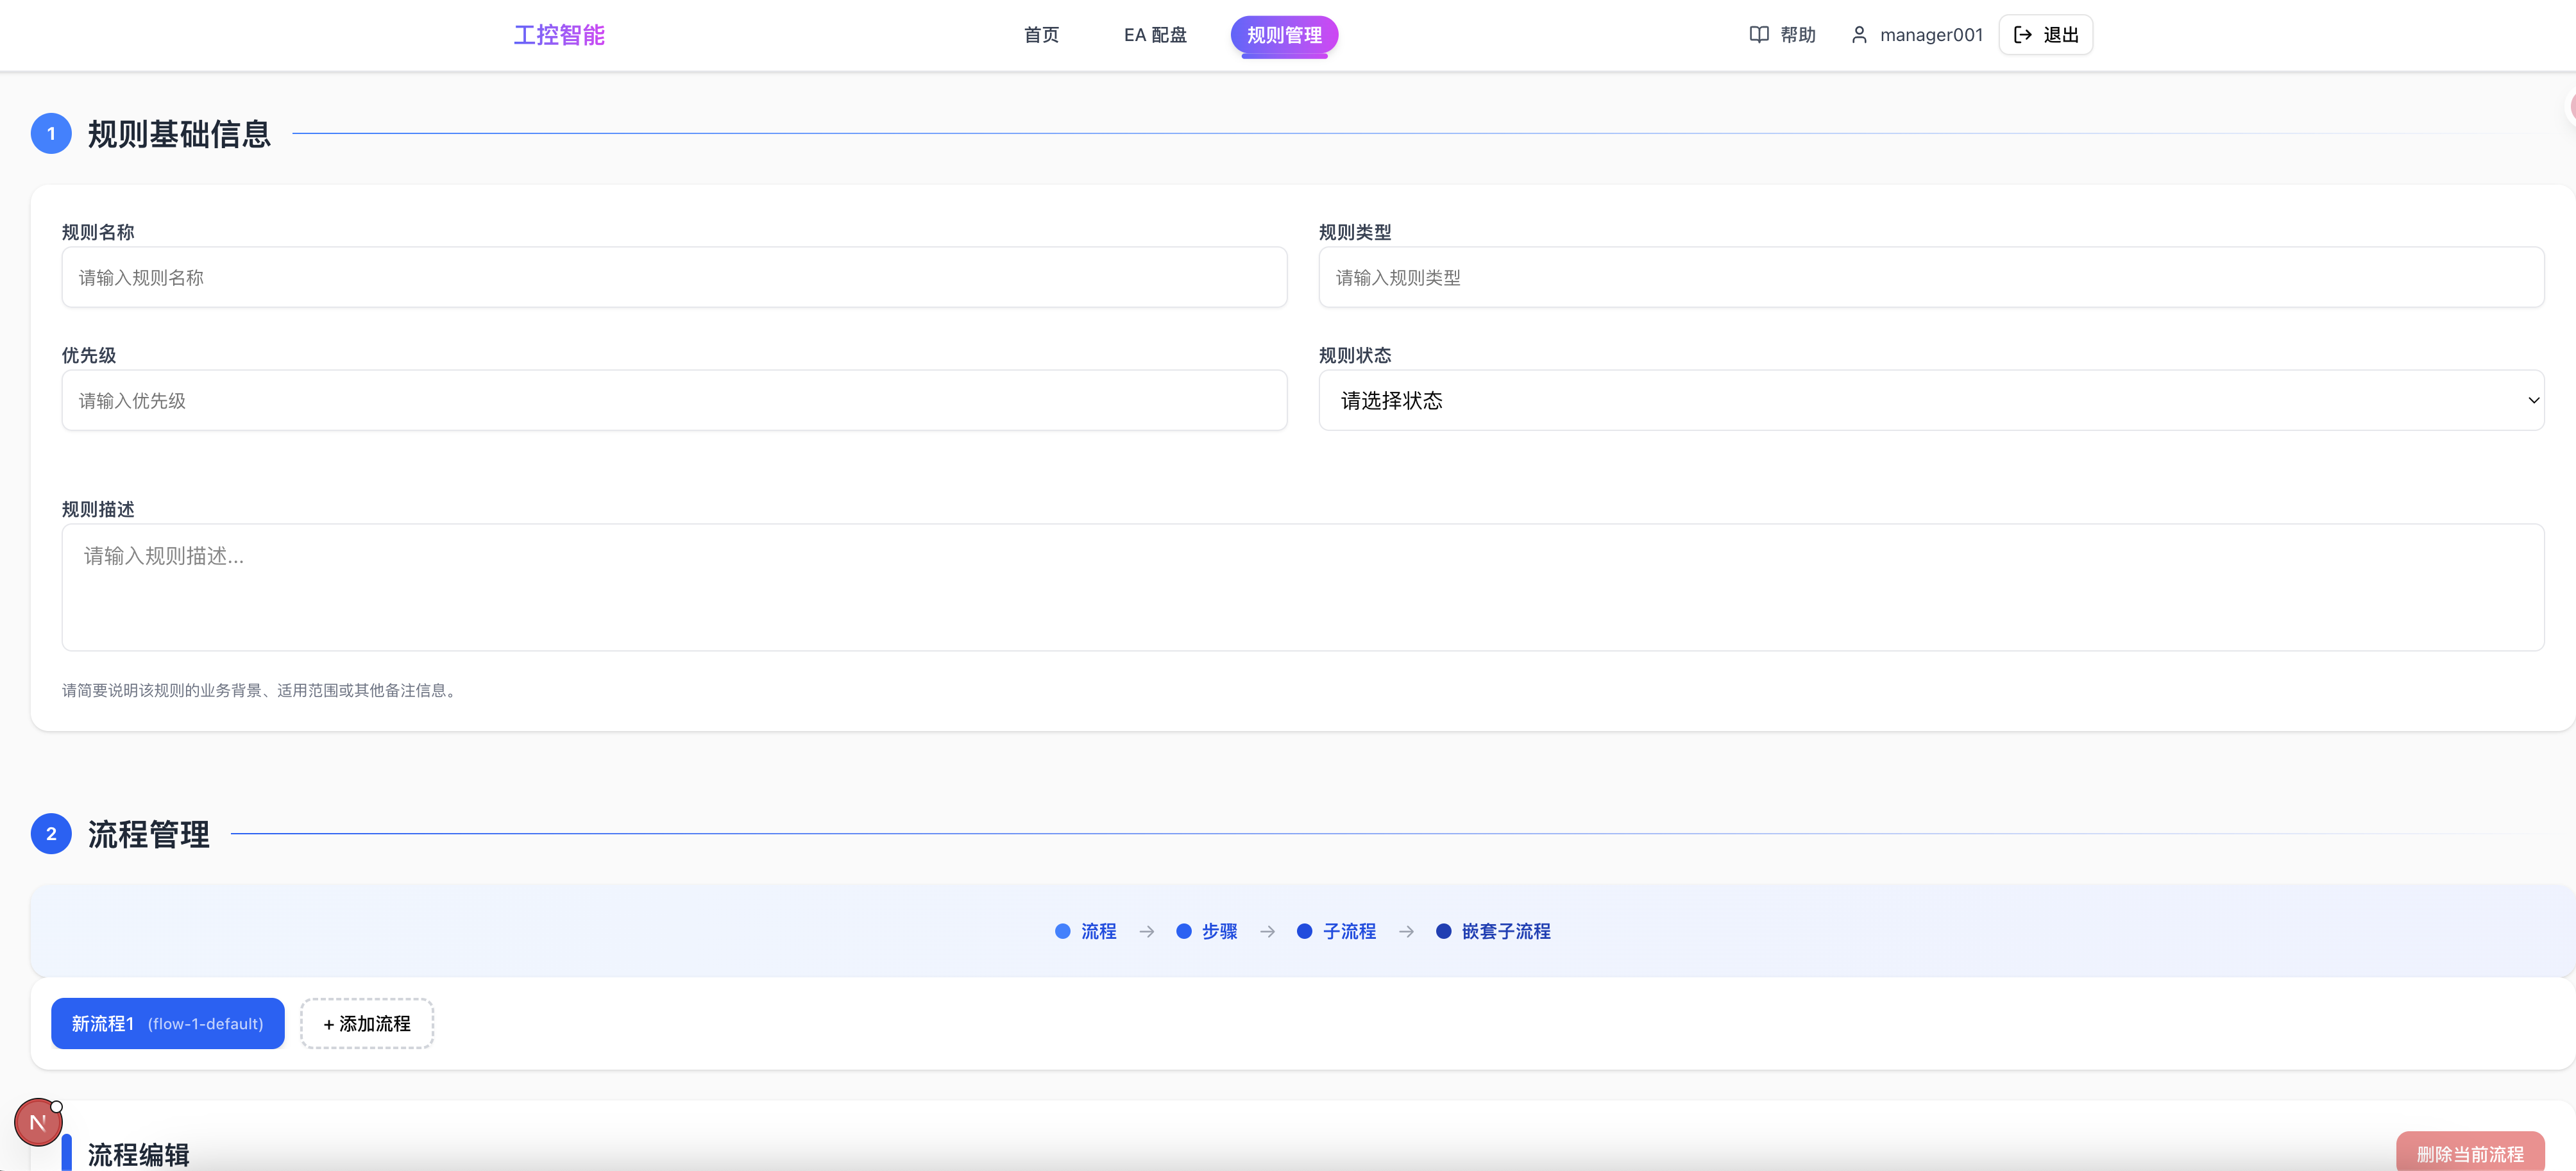Select the 新流程1 flow tab
Viewport: 2576px width, 1171px height.
click(x=168, y=1024)
